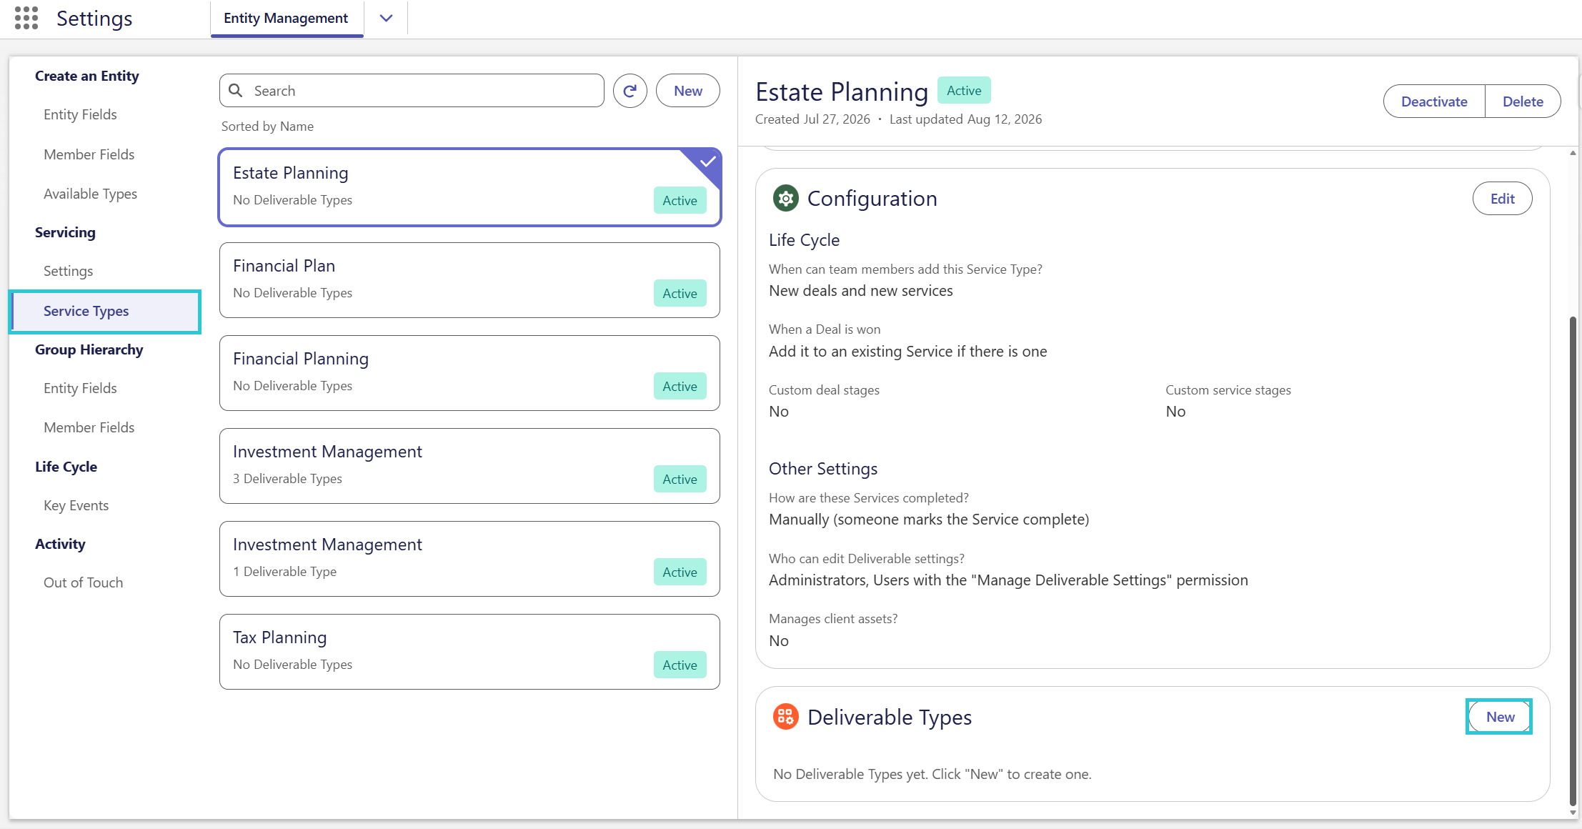The height and width of the screenshot is (829, 1582).
Task: Select the Estate Planning service type card
Action: tap(469, 187)
